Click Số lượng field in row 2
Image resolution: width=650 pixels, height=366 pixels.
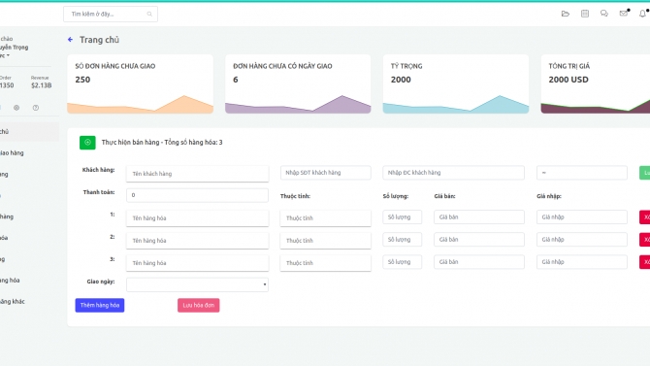(x=402, y=240)
